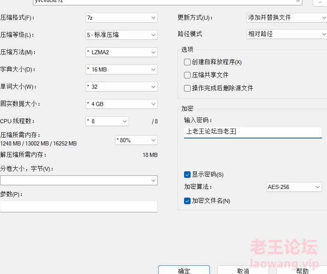Screen dimensions: 327x274
Task: Click the 输入密码 password field
Action: point(253,132)
